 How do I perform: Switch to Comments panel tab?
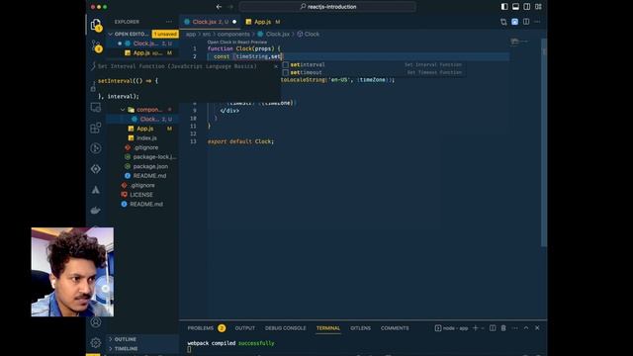point(395,328)
